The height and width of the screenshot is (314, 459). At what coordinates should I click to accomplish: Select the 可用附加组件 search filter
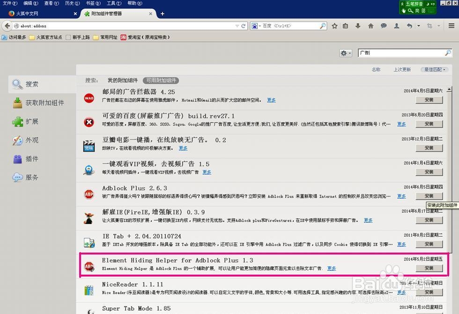point(161,80)
